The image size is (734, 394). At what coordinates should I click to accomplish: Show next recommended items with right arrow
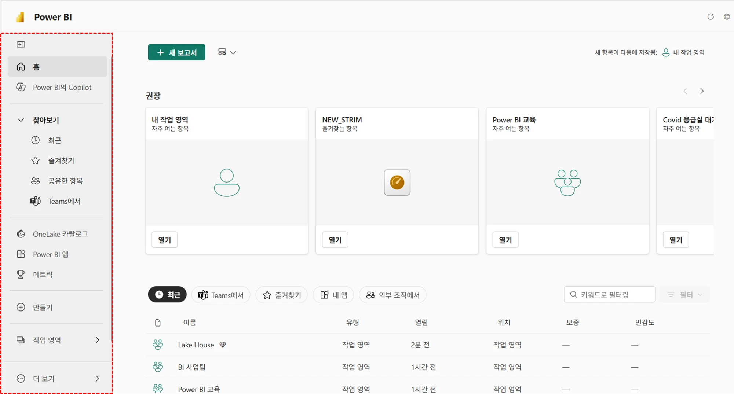click(702, 91)
